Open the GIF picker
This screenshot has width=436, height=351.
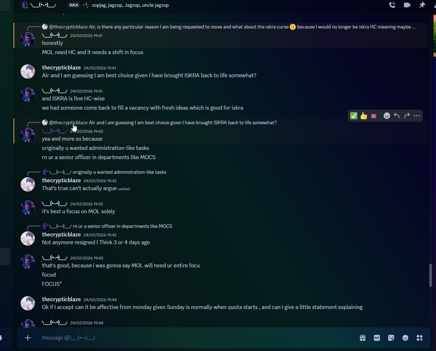377,338
